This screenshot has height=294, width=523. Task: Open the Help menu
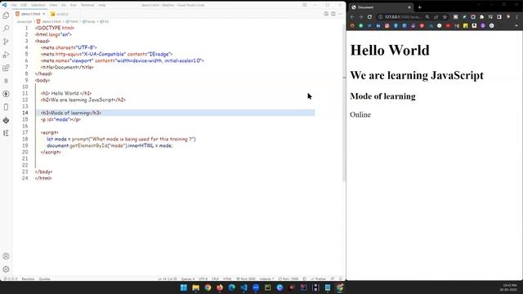coord(101,5)
